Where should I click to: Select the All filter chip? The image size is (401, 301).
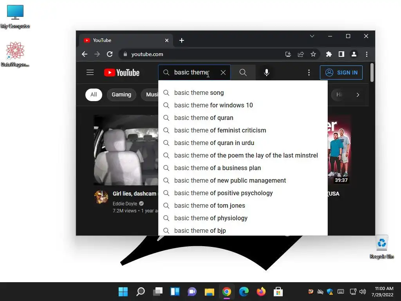tap(94, 95)
